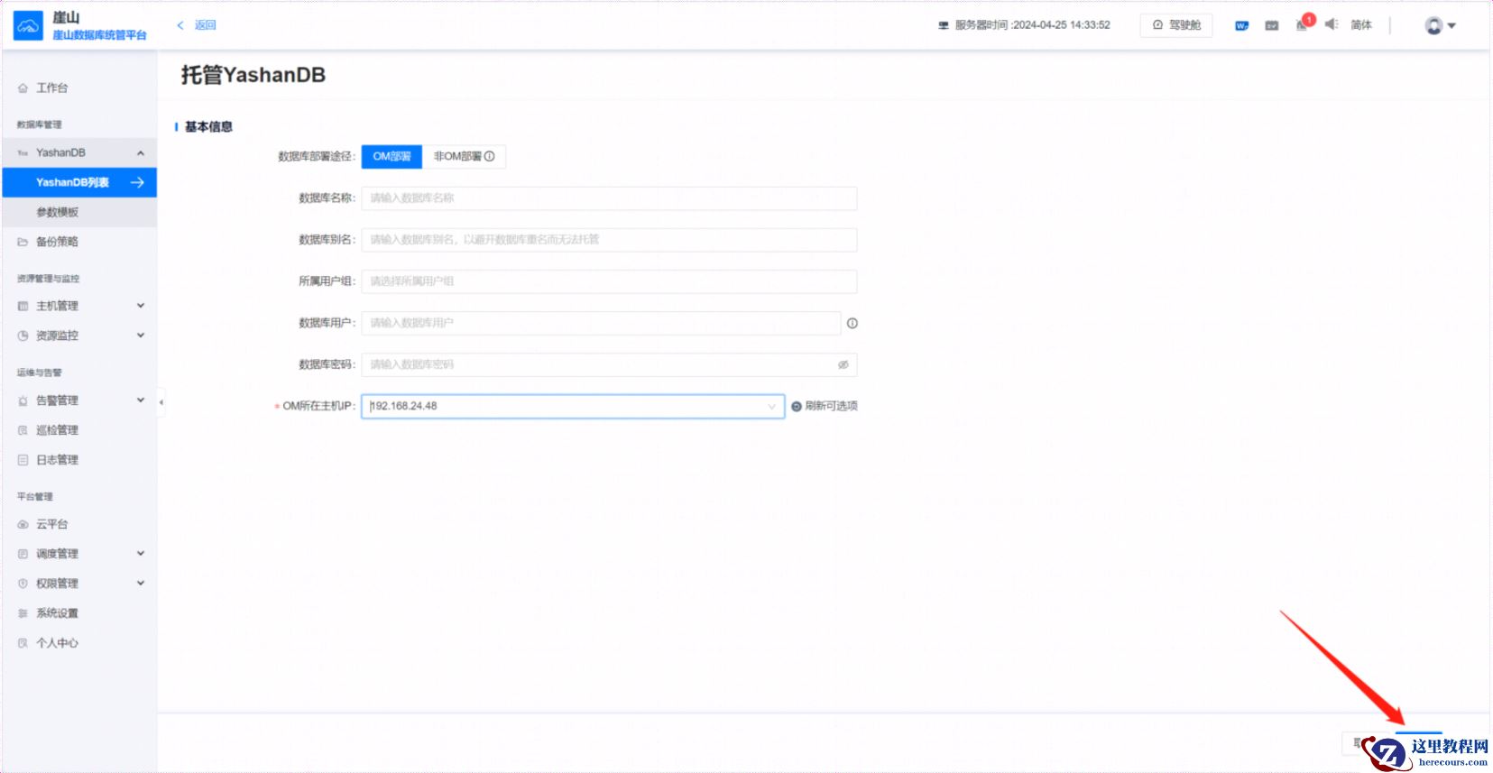Open 系统设置 via its sliders icon
Screen dimensions: 1493x773
[x=23, y=613]
